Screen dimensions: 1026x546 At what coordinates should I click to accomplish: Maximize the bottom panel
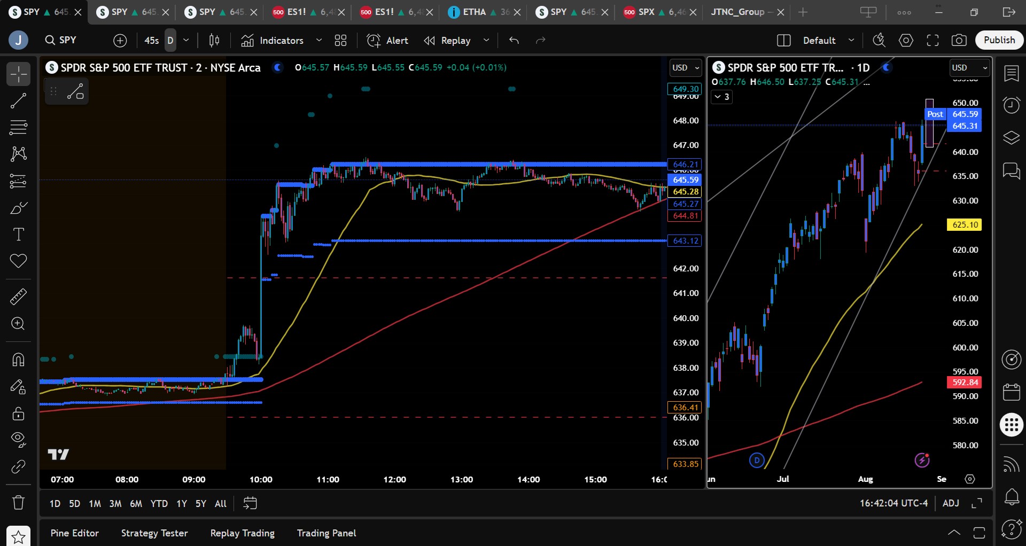coord(979,533)
